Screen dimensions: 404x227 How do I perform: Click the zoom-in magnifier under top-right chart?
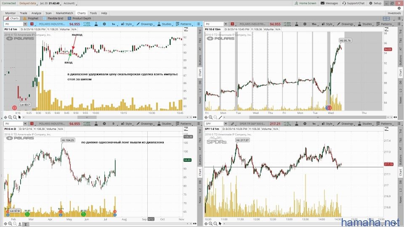(x=210, y=117)
